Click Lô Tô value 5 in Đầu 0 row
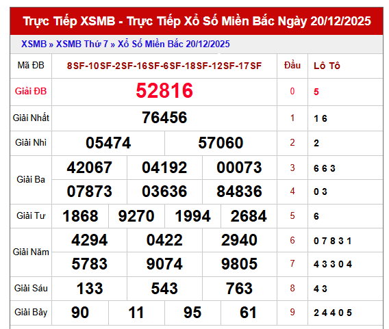The height and width of the screenshot is (329, 389). coord(316,92)
